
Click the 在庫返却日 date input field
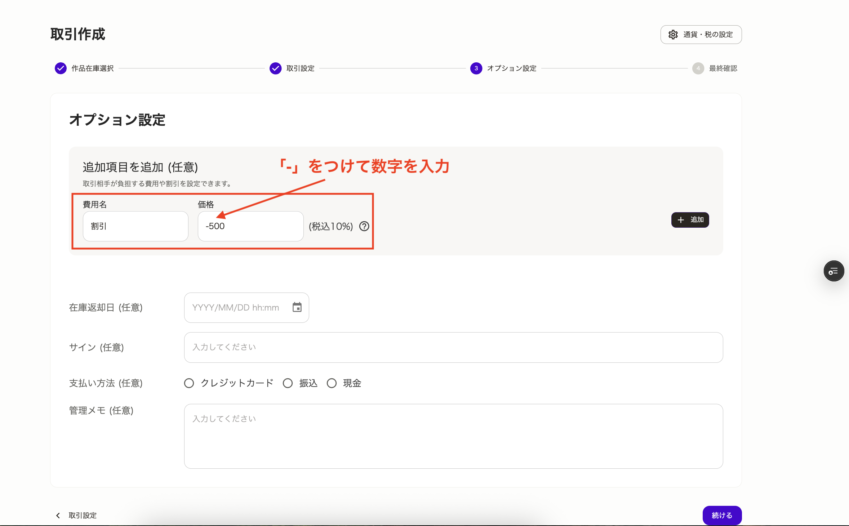pyautogui.click(x=246, y=308)
